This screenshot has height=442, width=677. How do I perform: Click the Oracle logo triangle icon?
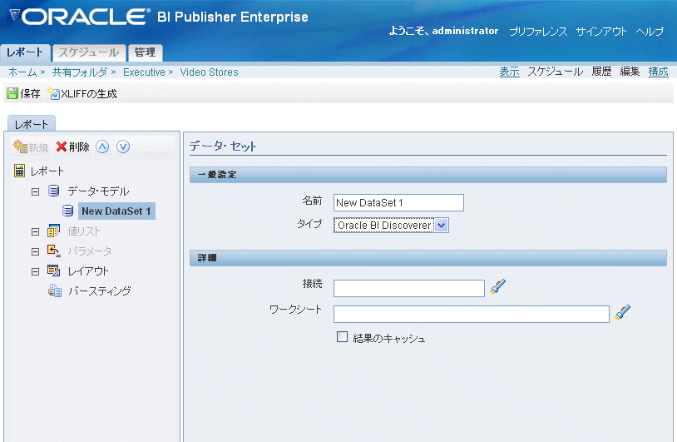(14, 16)
